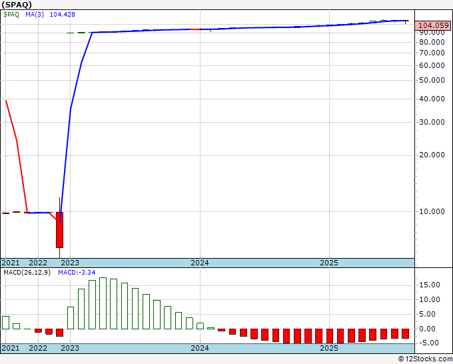Click the 15.00 MACD axis label
This screenshot has width=453, height=364.
pyautogui.click(x=430, y=285)
